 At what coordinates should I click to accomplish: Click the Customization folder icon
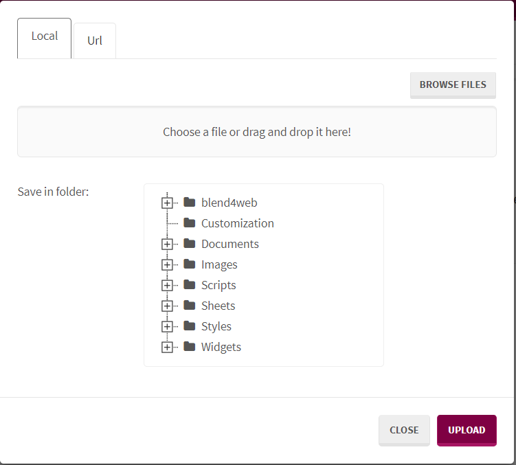pos(190,223)
